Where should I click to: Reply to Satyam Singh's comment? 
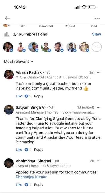coord(39,150)
